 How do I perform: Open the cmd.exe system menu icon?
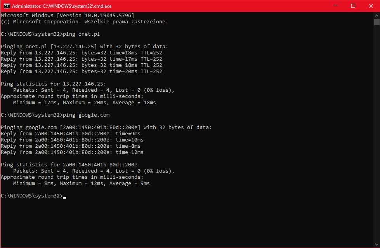click(x=7, y=6)
